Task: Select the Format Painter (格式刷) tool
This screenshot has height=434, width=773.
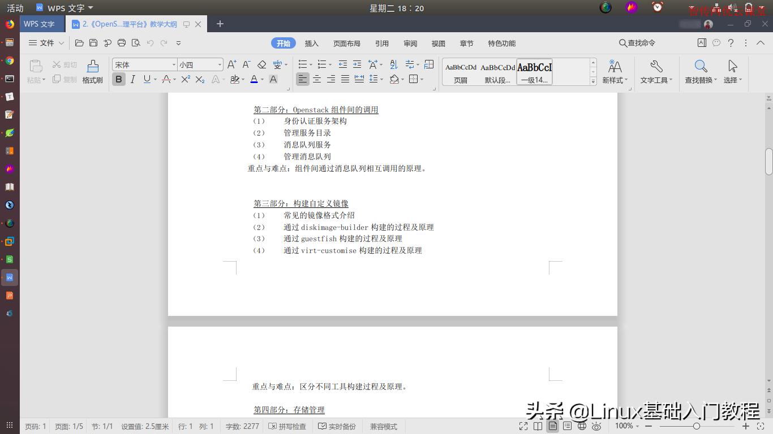Action: pyautogui.click(x=92, y=72)
